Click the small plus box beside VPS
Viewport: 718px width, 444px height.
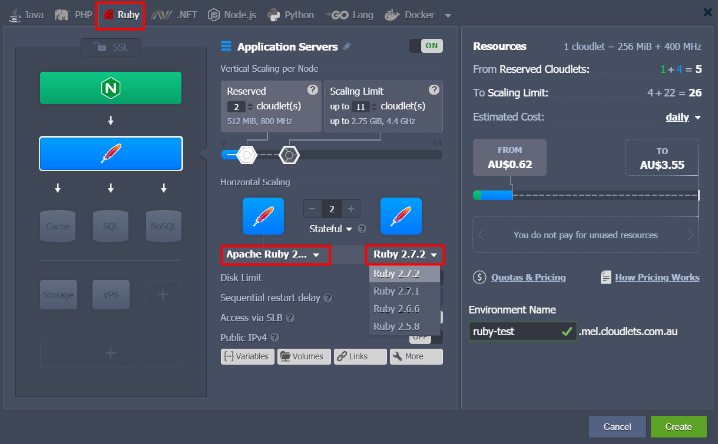tap(163, 295)
